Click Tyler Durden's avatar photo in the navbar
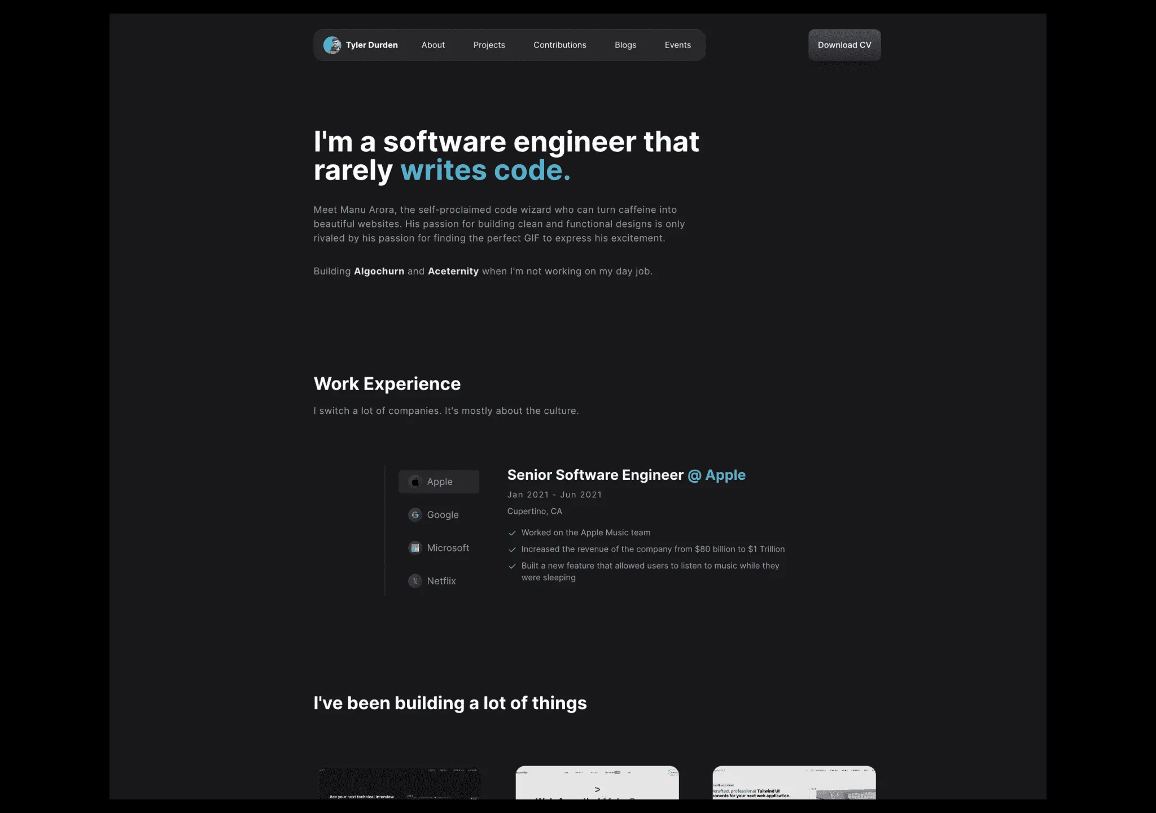Screen dimensions: 1156x813 (x=333, y=45)
